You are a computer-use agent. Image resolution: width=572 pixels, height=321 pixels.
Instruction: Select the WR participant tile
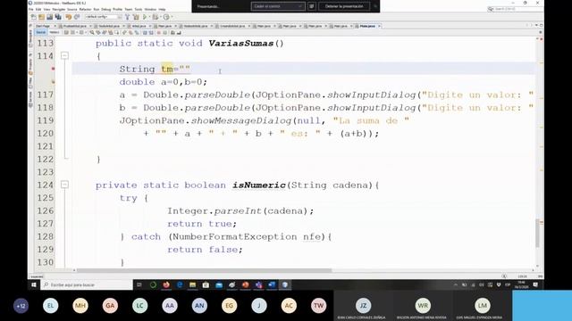423,306
